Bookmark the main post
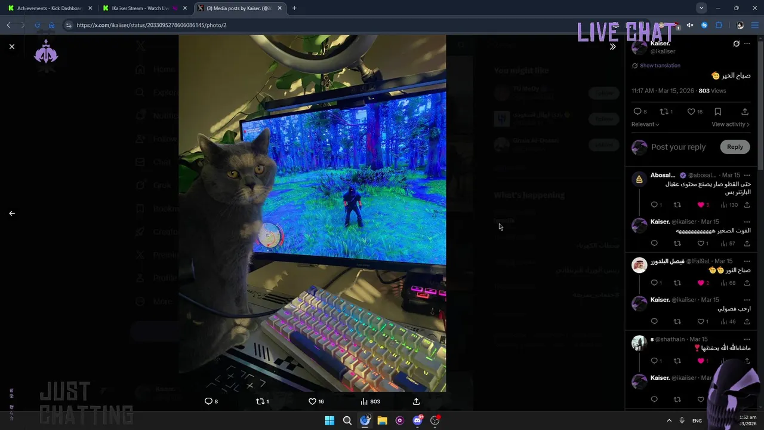Viewport: 764px width, 430px height. [718, 112]
